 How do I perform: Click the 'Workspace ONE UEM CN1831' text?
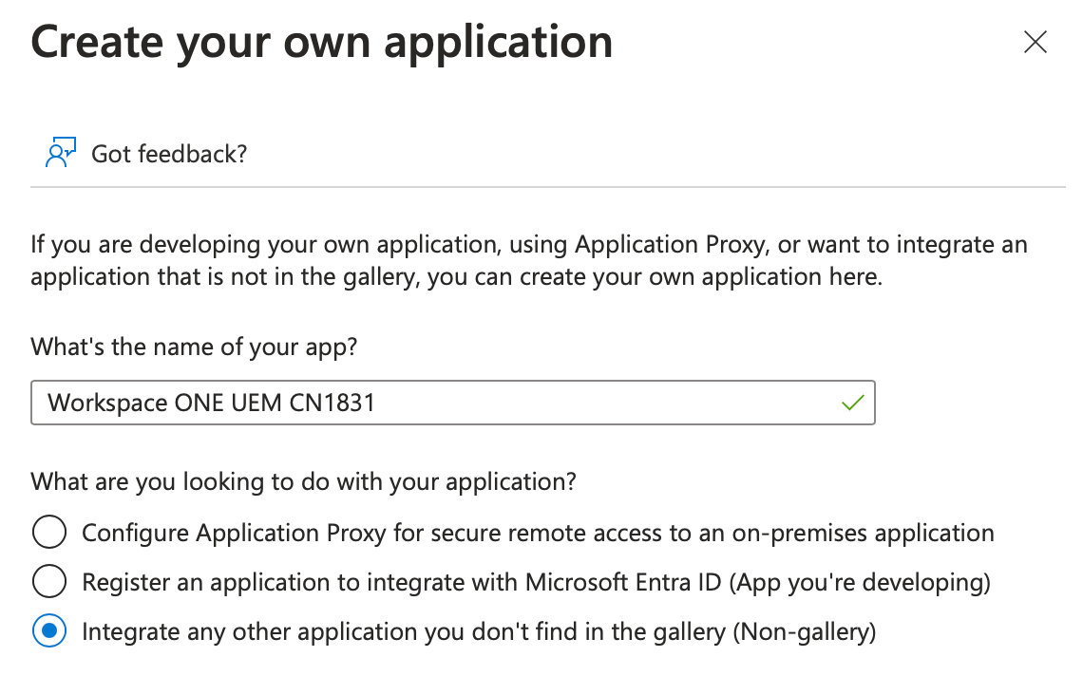(211, 403)
